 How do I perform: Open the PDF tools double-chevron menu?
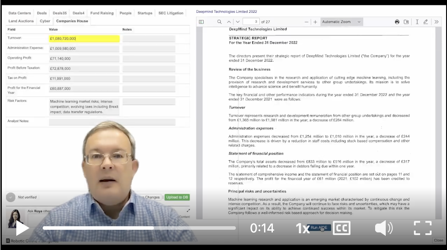click(x=436, y=22)
